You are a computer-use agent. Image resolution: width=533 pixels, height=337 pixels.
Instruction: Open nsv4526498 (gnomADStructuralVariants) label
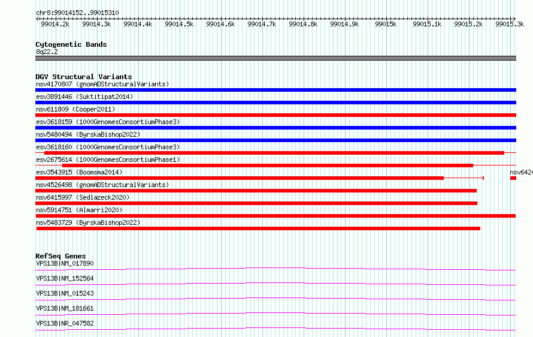coord(102,185)
